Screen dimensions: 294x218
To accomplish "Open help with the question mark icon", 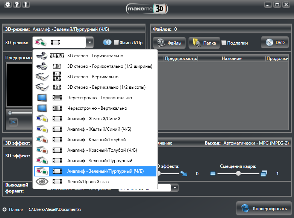I will (17, 4).
